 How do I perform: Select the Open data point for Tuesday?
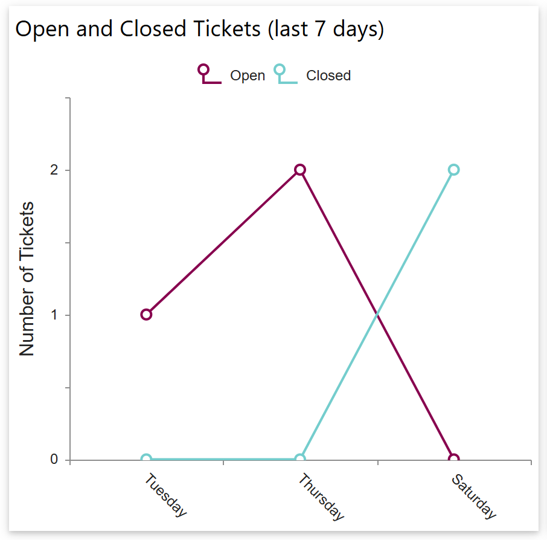[x=146, y=314]
